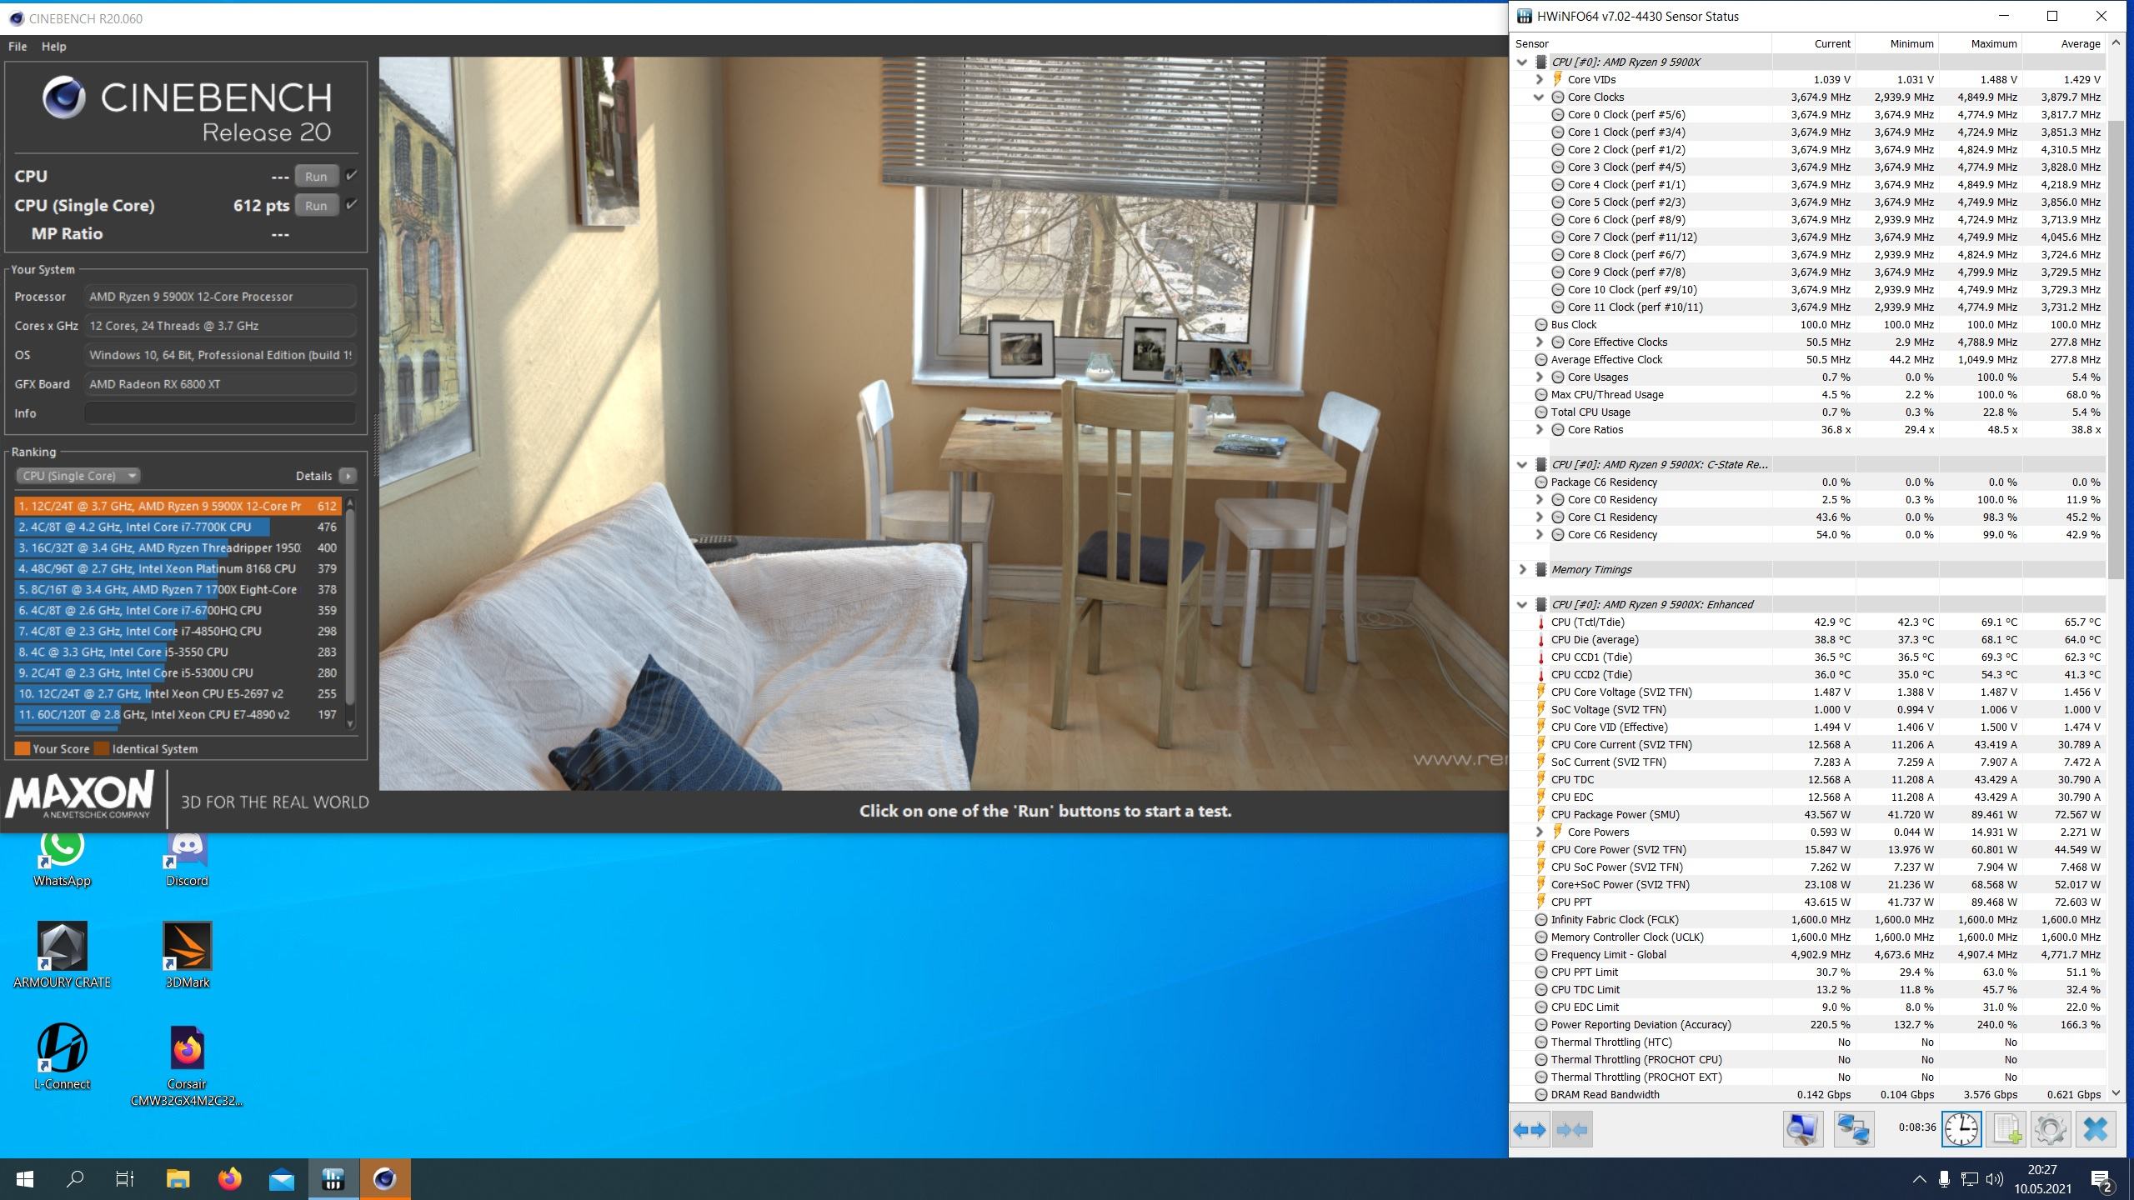Viewport: 2134px width, 1200px height.
Task: Expand Core C0 Residency row
Action: tap(1539, 499)
